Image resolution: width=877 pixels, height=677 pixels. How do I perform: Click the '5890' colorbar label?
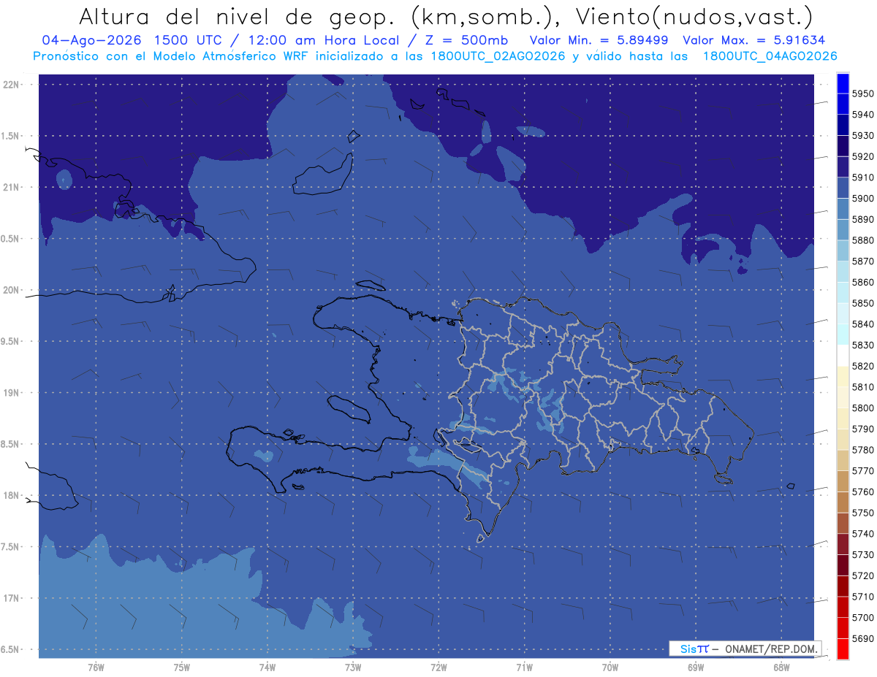tap(862, 219)
